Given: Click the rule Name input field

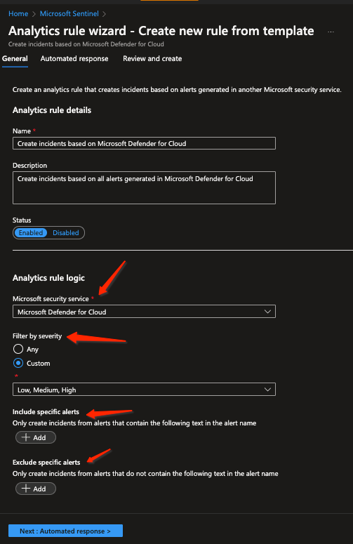Looking at the screenshot, I should pos(144,143).
